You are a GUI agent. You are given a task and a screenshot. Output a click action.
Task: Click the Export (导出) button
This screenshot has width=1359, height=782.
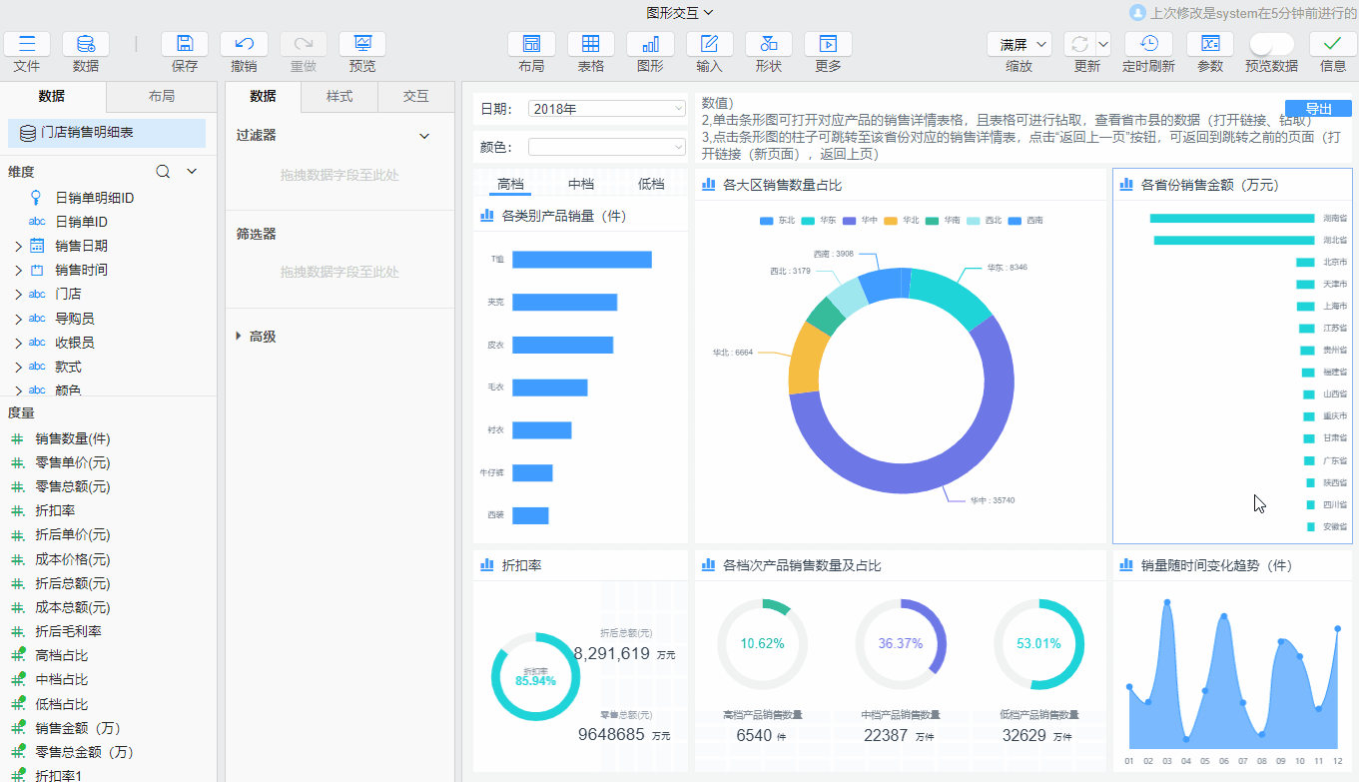click(x=1318, y=109)
